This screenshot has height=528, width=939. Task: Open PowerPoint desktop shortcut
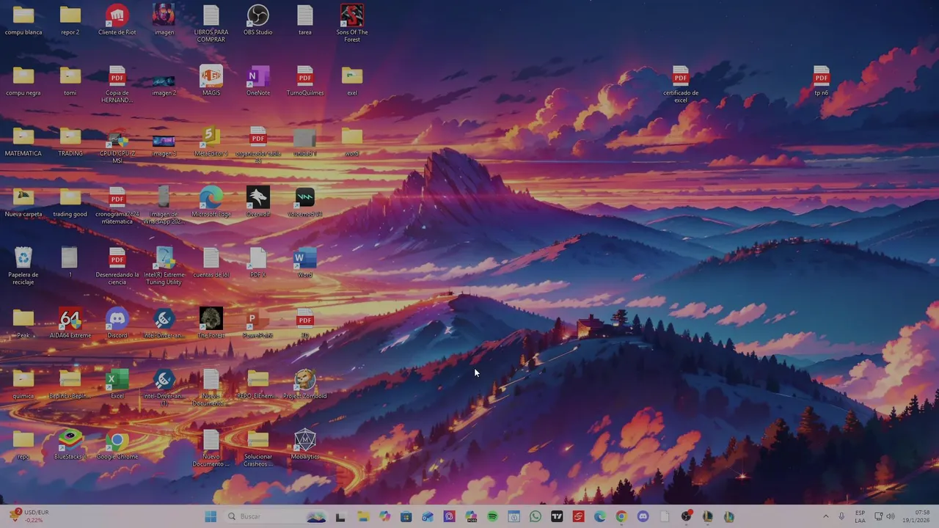(x=258, y=323)
